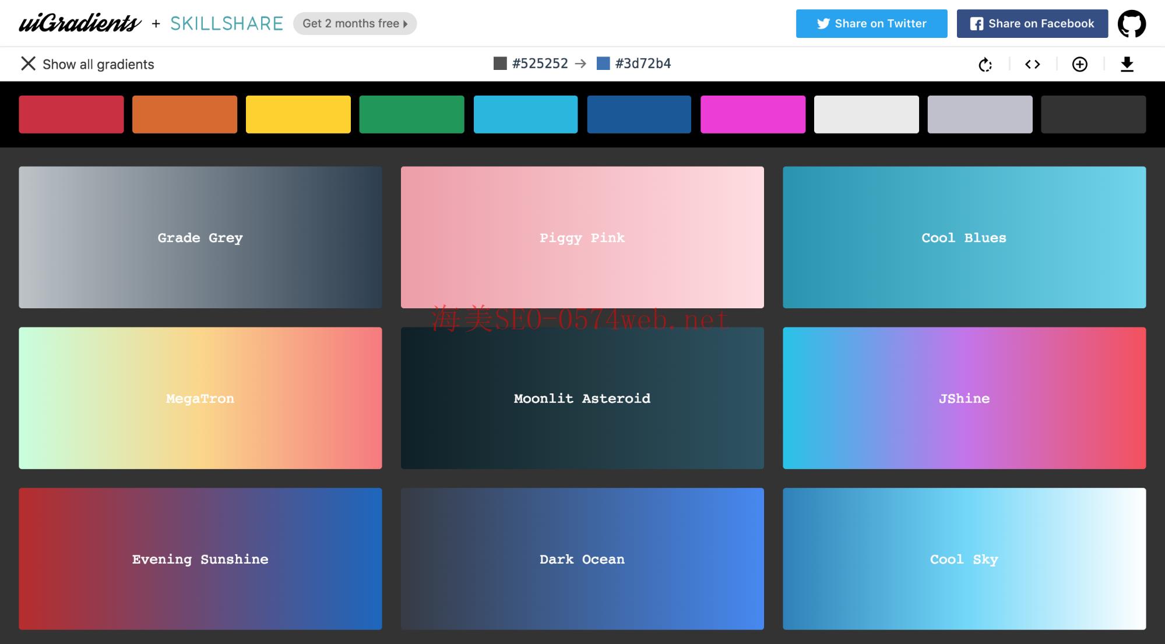Open the Moonlit Asteroid gradient

coord(582,398)
